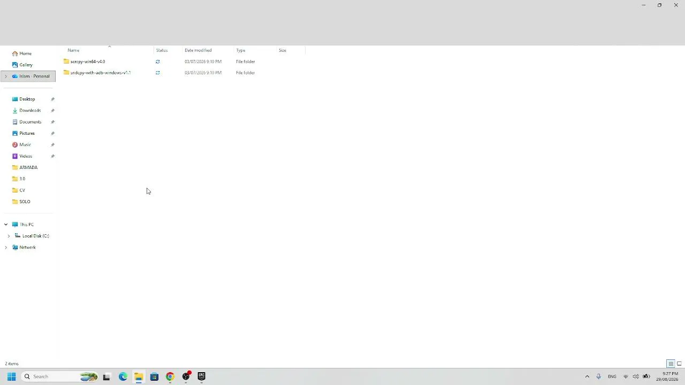Sort files by Name column header
Image resolution: width=685 pixels, height=385 pixels.
tap(73, 50)
